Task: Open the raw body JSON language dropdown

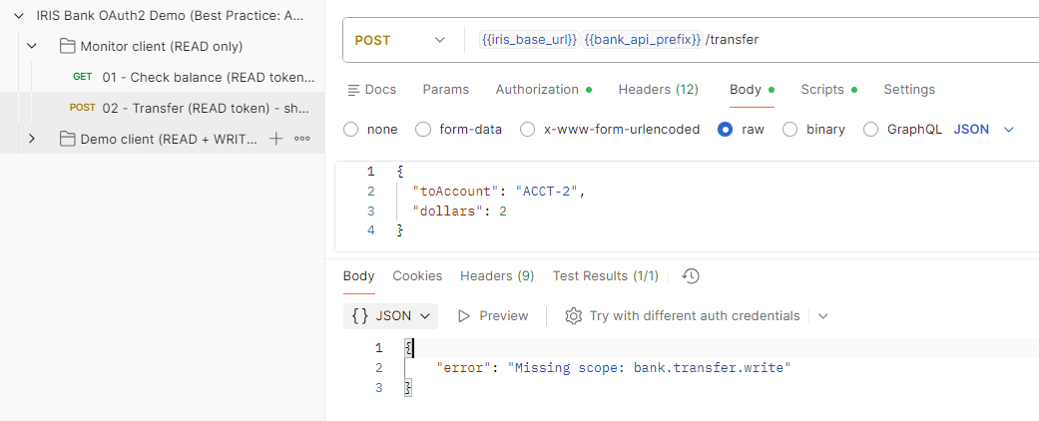Action: pyautogui.click(x=983, y=130)
